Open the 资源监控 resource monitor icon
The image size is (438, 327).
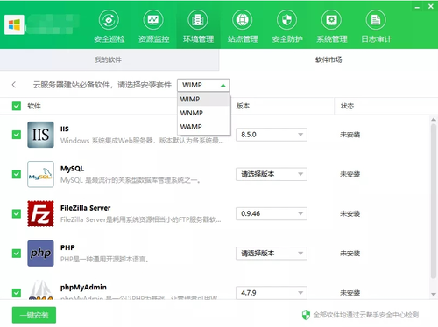point(153,20)
